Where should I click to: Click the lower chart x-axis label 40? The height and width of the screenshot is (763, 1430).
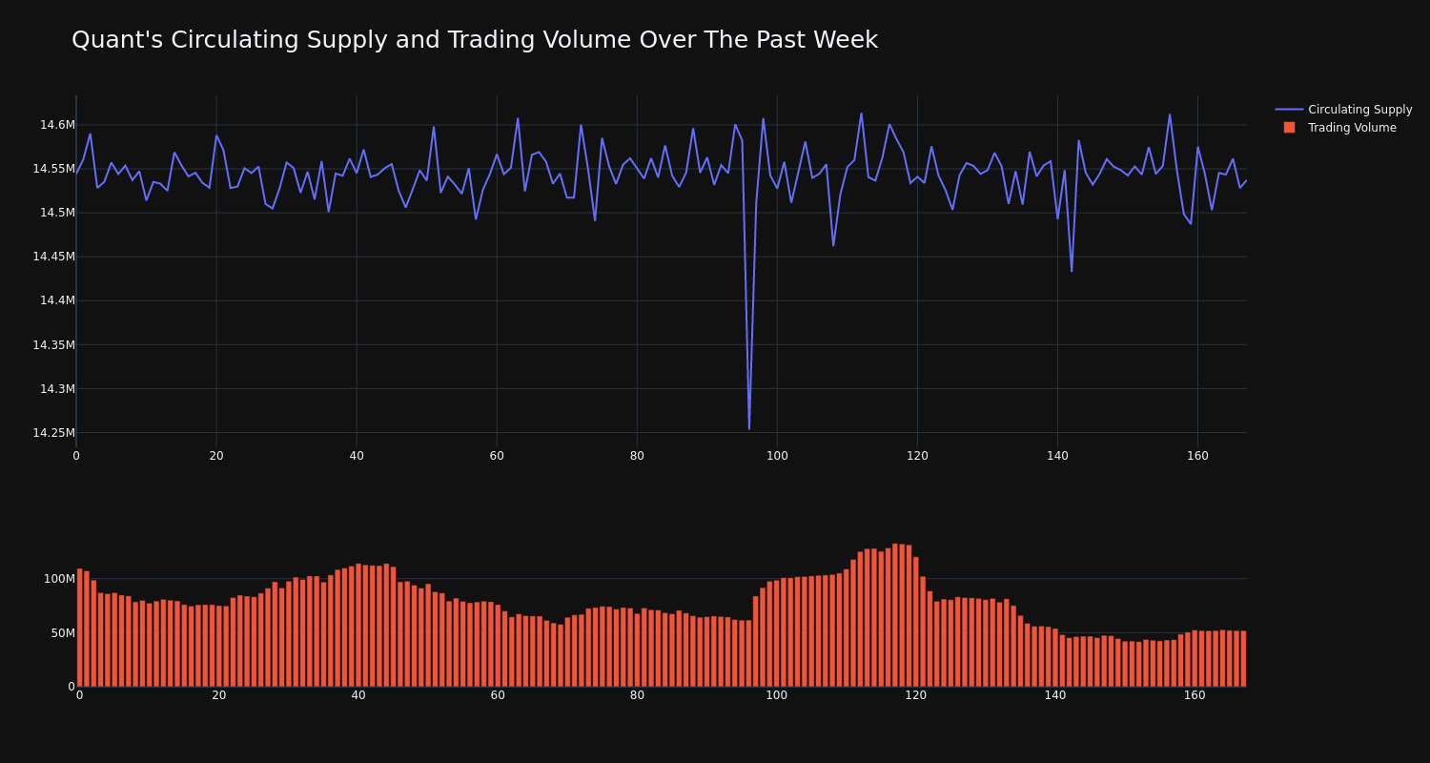click(358, 695)
